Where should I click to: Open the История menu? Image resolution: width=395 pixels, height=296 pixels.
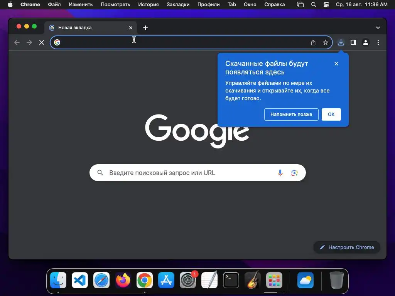149,5
